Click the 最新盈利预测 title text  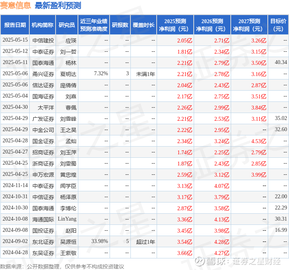58,5
